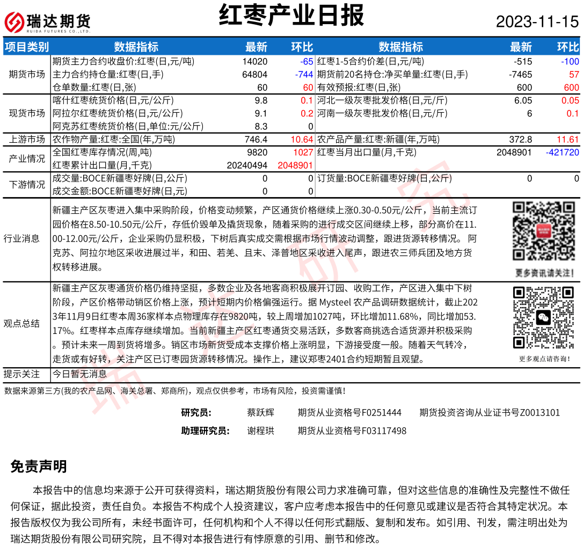Click the report date 2023-11-15

(537, 22)
